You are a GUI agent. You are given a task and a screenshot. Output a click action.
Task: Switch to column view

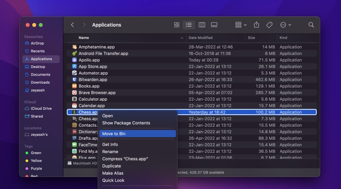tap(202, 25)
